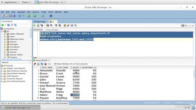Open dropdown arrow next to new connection plus

[6, 25]
